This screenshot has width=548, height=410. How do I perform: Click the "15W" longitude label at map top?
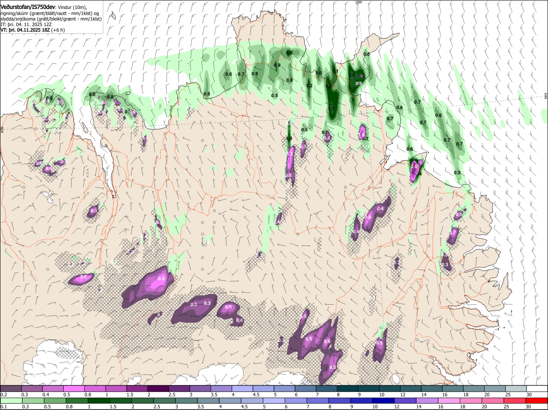pyautogui.click(x=358, y=2)
